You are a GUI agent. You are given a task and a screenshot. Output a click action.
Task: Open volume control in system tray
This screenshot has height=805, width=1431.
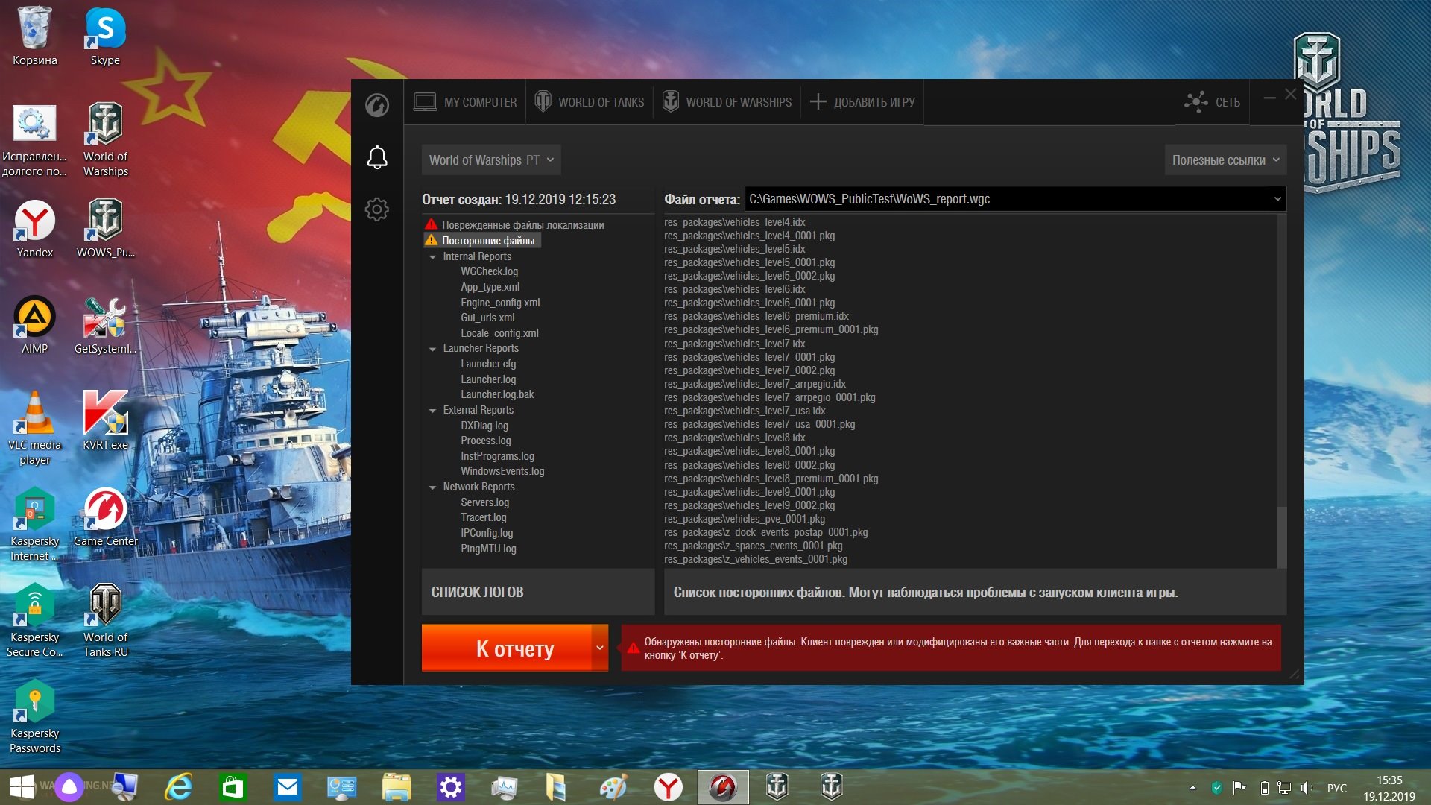coord(1307,788)
